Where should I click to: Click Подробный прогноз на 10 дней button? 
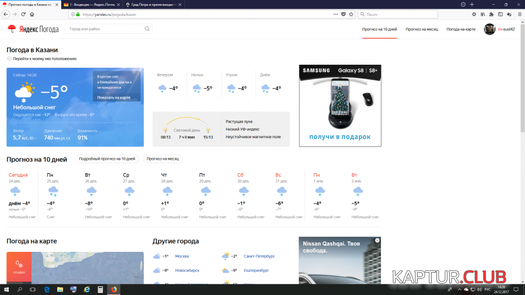107,159
